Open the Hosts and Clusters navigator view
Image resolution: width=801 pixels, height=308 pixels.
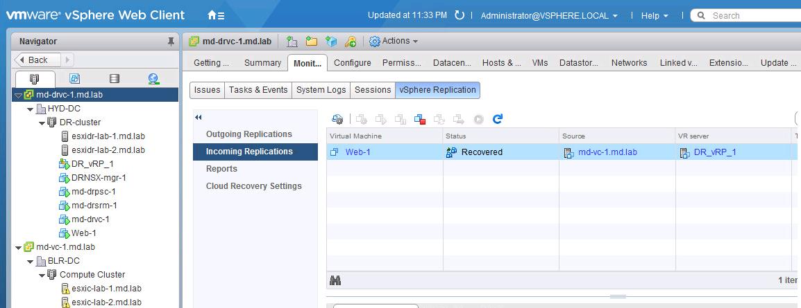(x=35, y=79)
